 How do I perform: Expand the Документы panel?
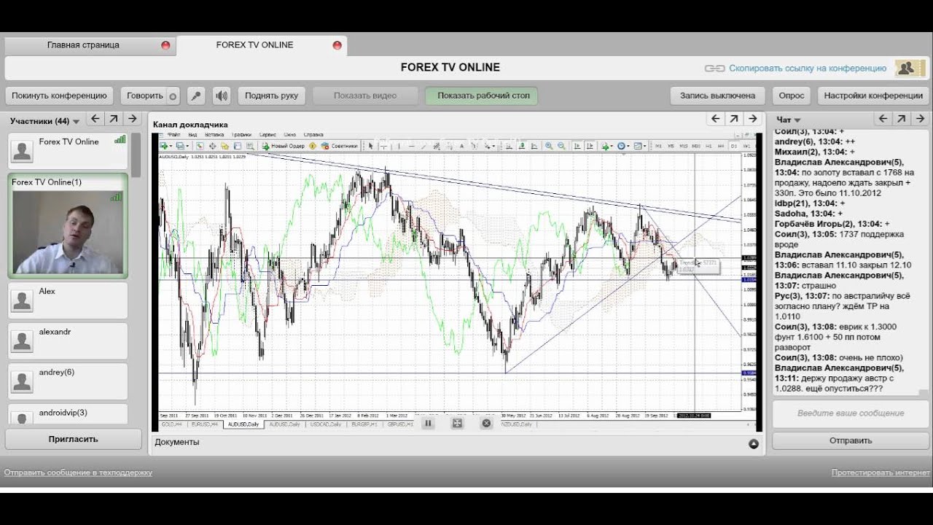(754, 443)
